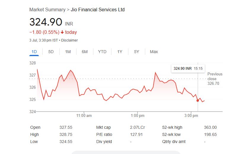Screen dimensions: 238x154
Task: Click the Previous close 326.70 label
Action: click(x=215, y=79)
